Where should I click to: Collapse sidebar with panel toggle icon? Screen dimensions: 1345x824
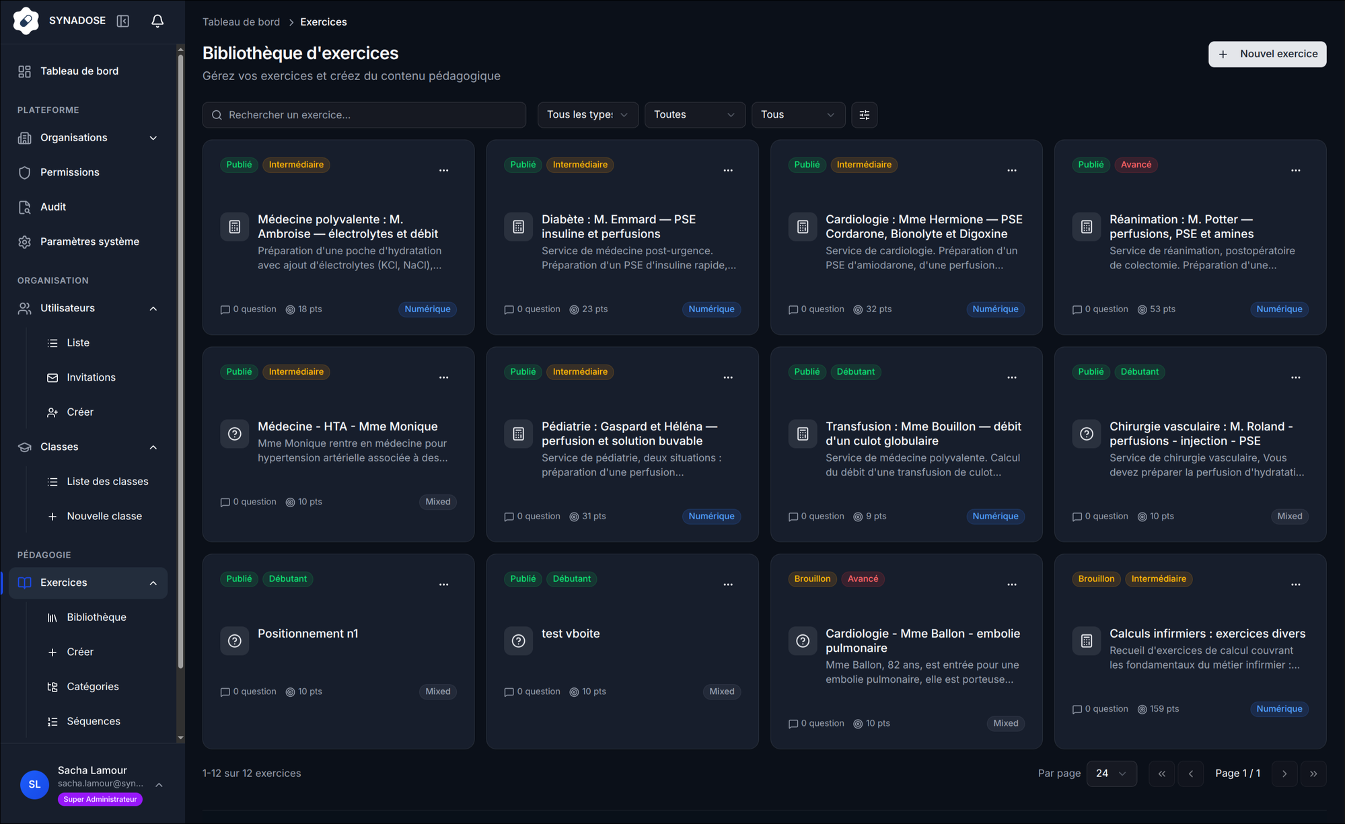point(123,21)
